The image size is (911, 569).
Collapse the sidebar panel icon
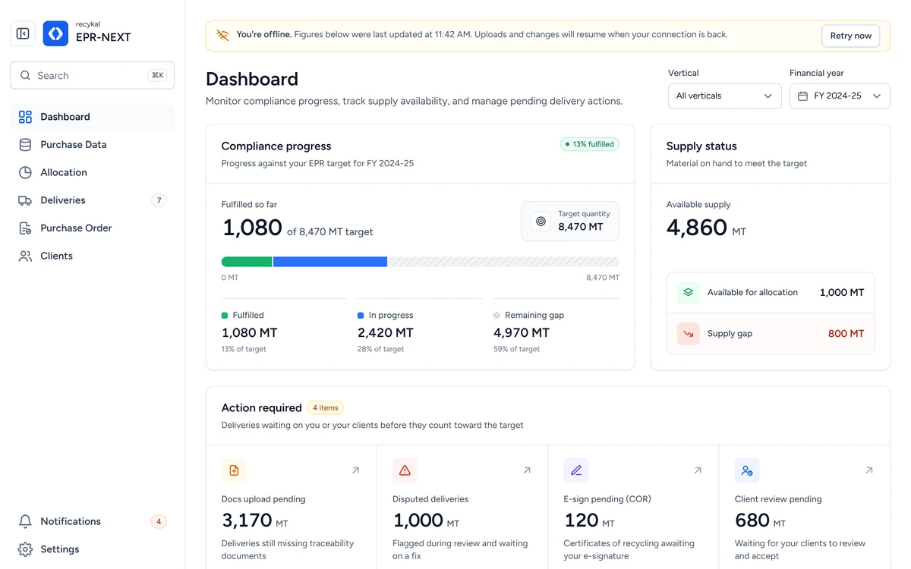tap(23, 33)
